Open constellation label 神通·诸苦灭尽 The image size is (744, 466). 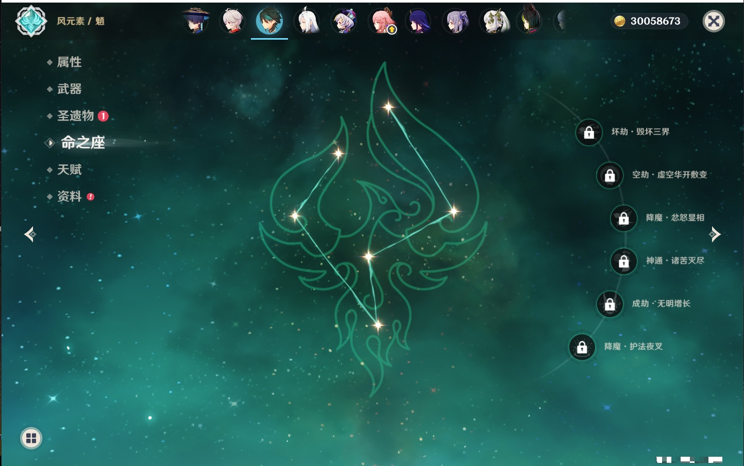click(675, 261)
